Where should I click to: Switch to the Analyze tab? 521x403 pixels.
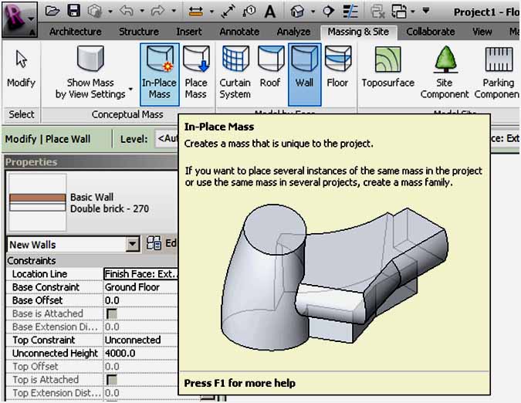294,32
